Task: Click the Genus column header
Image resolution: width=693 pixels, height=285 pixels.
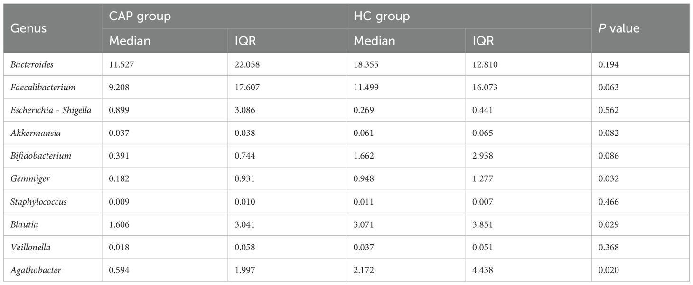Action: pyautogui.click(x=28, y=28)
